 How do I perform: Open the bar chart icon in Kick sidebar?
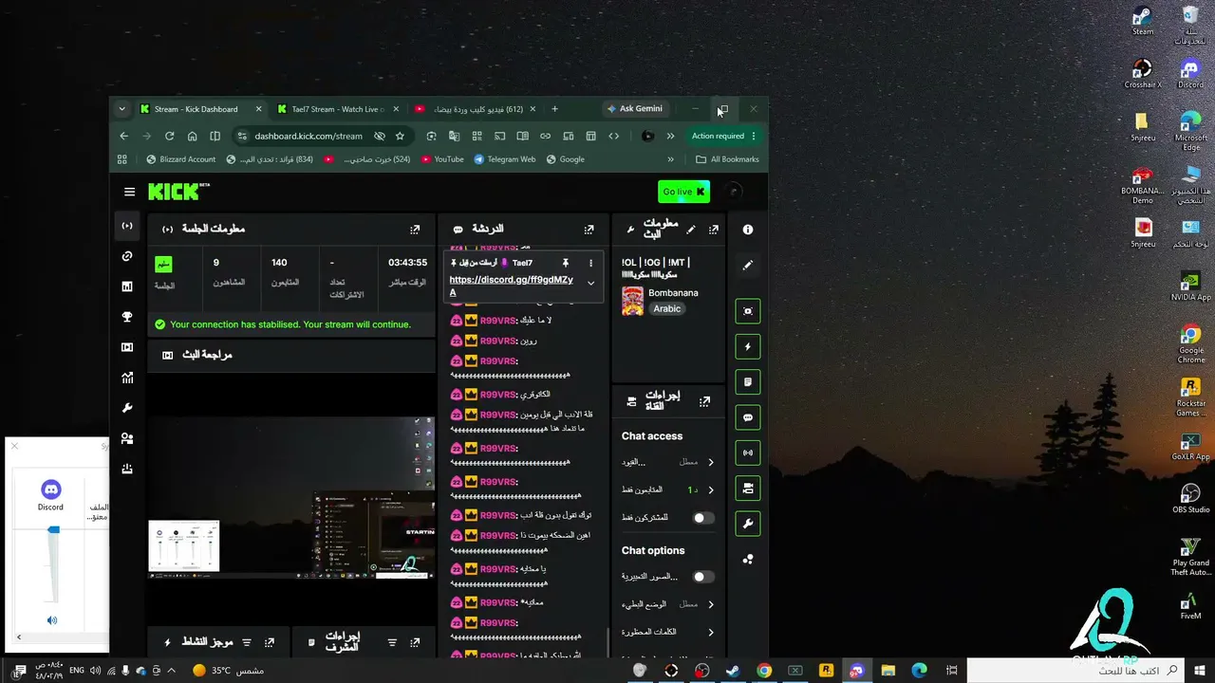point(127,286)
